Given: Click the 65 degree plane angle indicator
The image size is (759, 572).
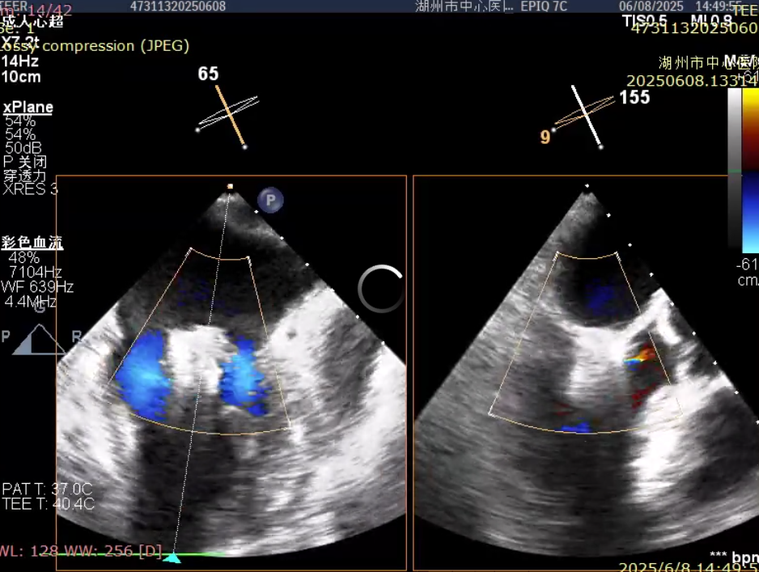Looking at the screenshot, I should [x=208, y=74].
